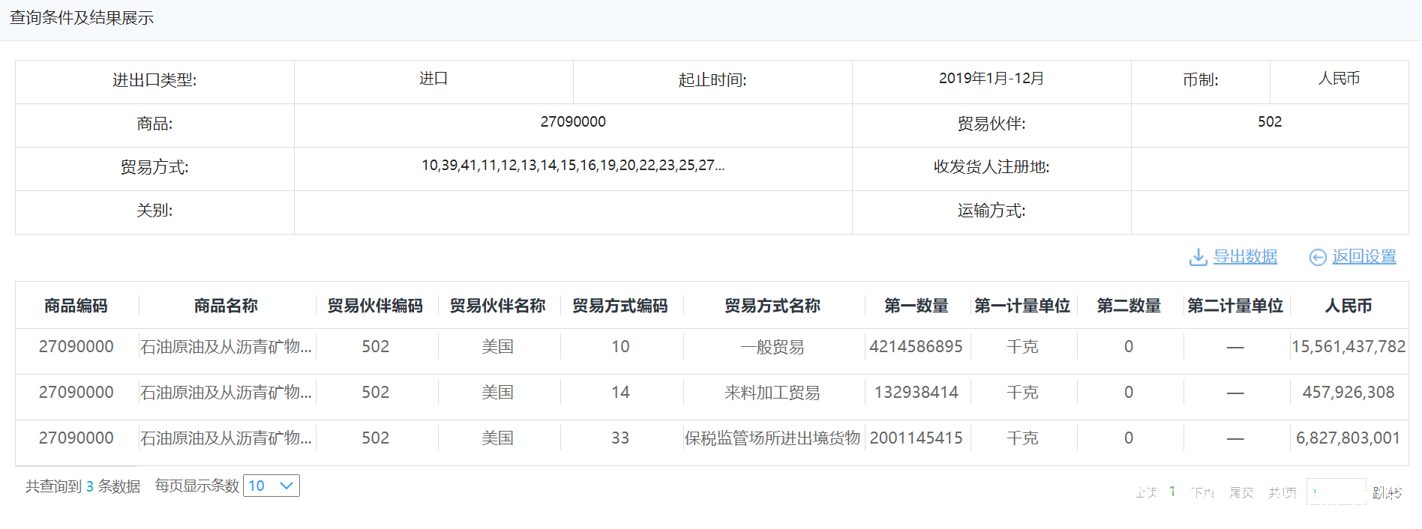Open the rows-per-page dropdown showing 10
The width and height of the screenshot is (1422, 529).
271,486
